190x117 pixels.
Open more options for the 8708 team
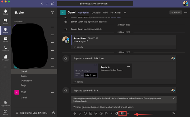pyautogui.click(x=53, y=92)
